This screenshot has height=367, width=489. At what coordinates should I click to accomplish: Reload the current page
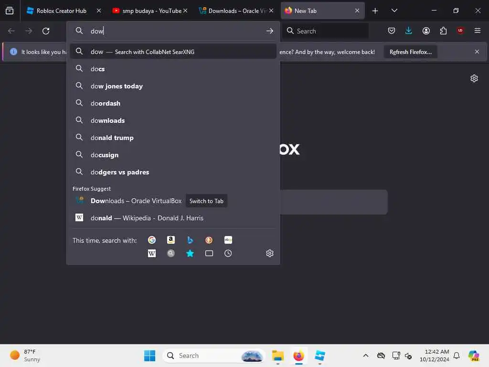(x=46, y=31)
